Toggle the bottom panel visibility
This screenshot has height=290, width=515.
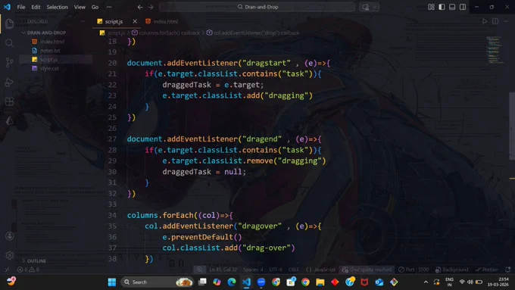452,7
